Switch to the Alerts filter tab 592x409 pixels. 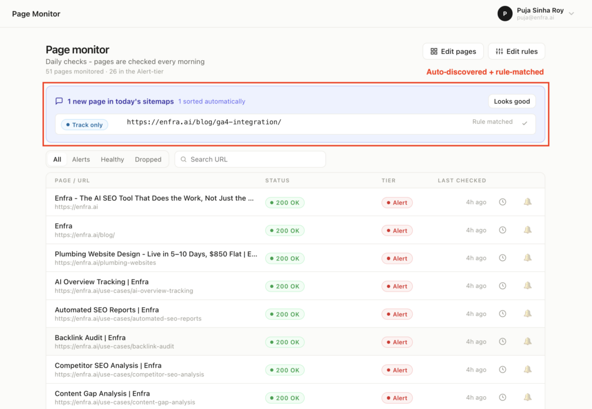coord(81,159)
